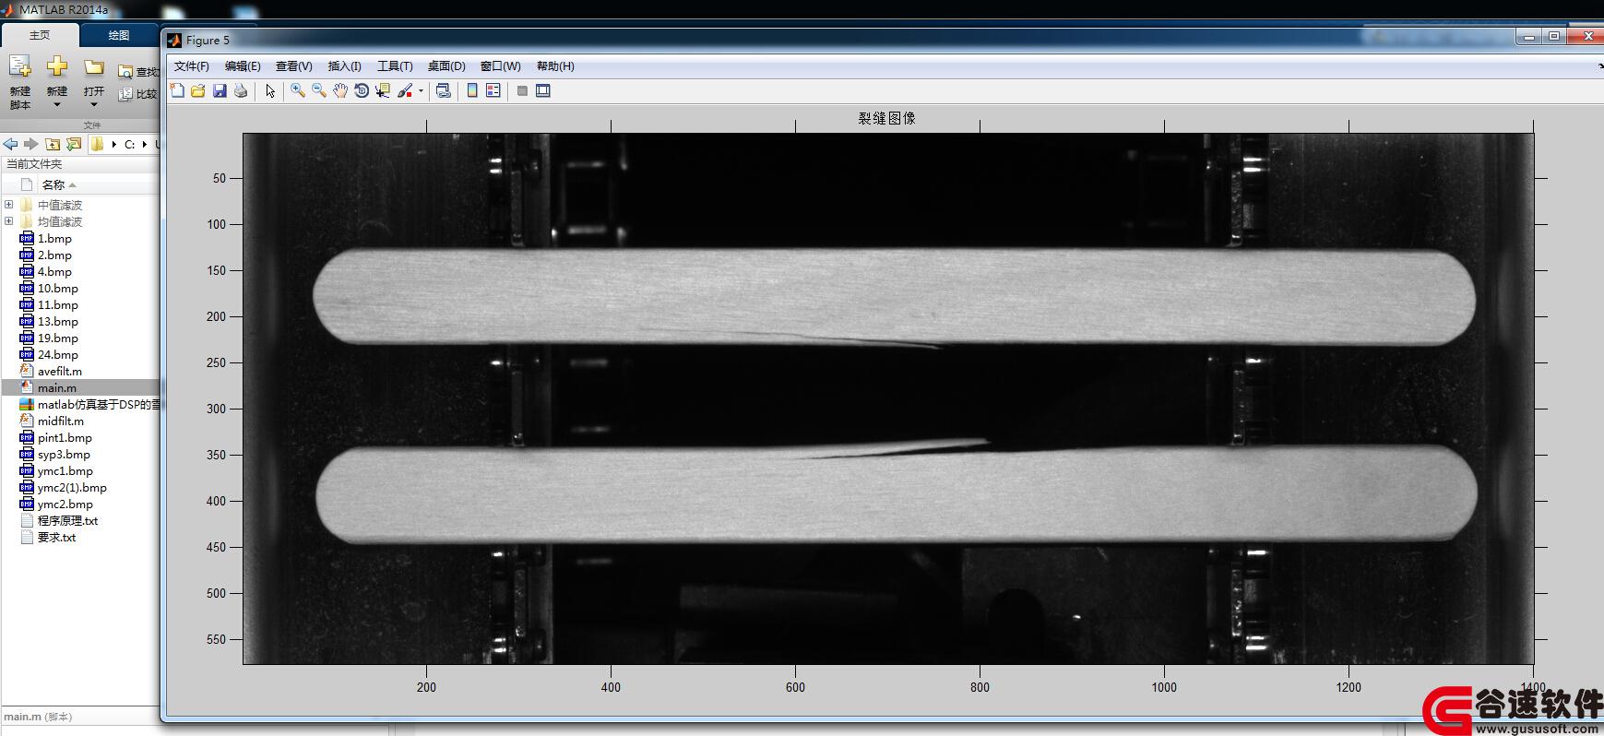Click the crack image in the axes

click(888, 398)
